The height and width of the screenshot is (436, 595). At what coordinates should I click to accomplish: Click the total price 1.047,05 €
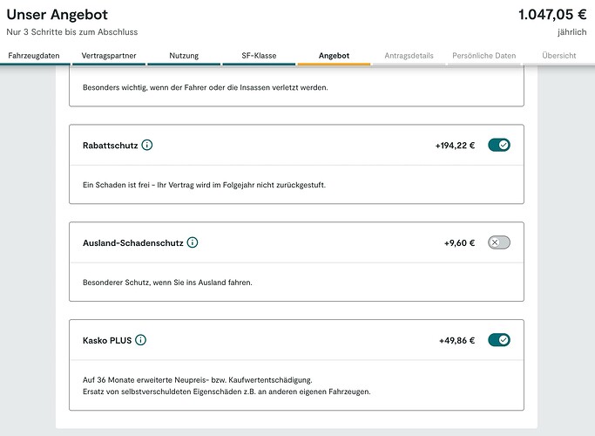(552, 15)
